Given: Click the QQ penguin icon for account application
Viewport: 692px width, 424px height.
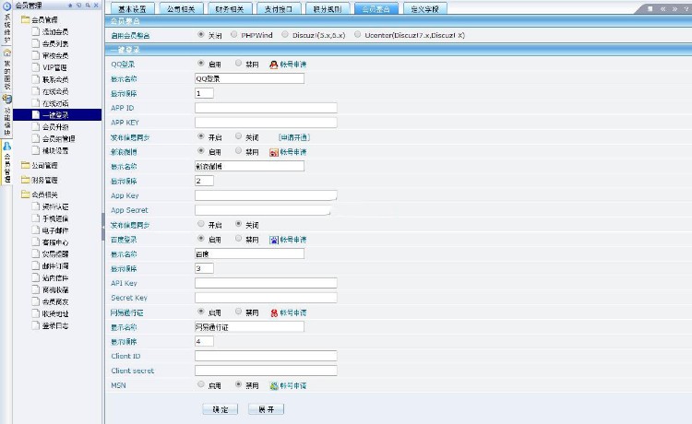Looking at the screenshot, I should tap(274, 65).
